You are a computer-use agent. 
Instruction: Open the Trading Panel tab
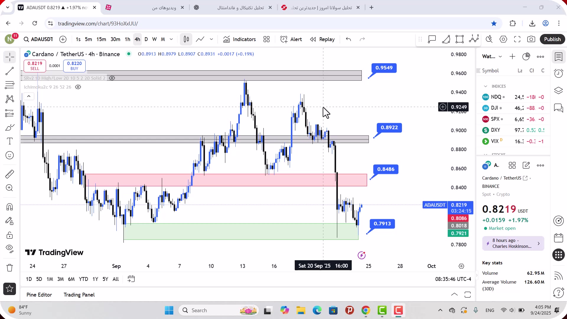(79, 295)
